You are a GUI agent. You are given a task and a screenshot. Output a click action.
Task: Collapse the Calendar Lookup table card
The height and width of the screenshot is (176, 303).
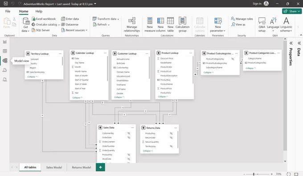coord(77,97)
